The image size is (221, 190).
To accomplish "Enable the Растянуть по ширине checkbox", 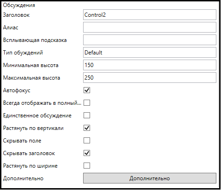I will [x=87, y=166].
